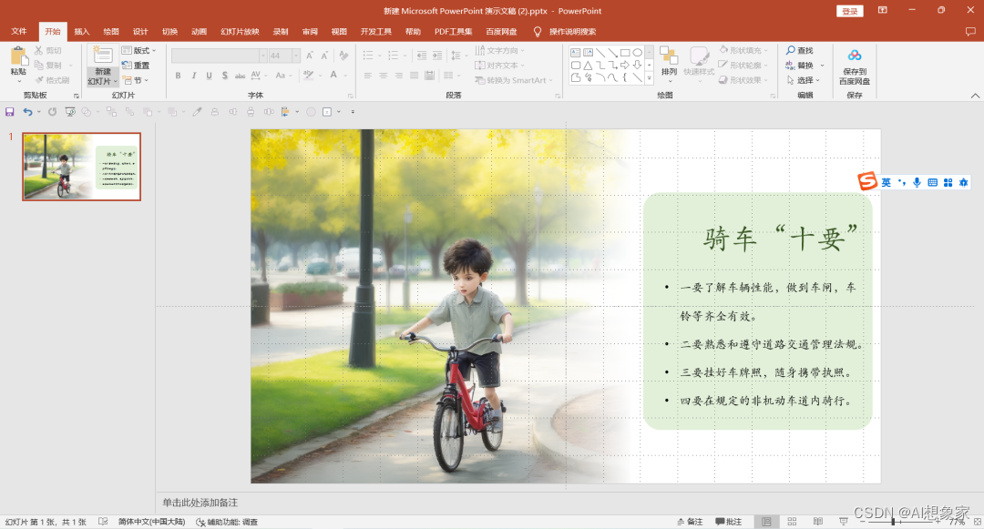Expand the shapes gallery more button

coord(649,79)
